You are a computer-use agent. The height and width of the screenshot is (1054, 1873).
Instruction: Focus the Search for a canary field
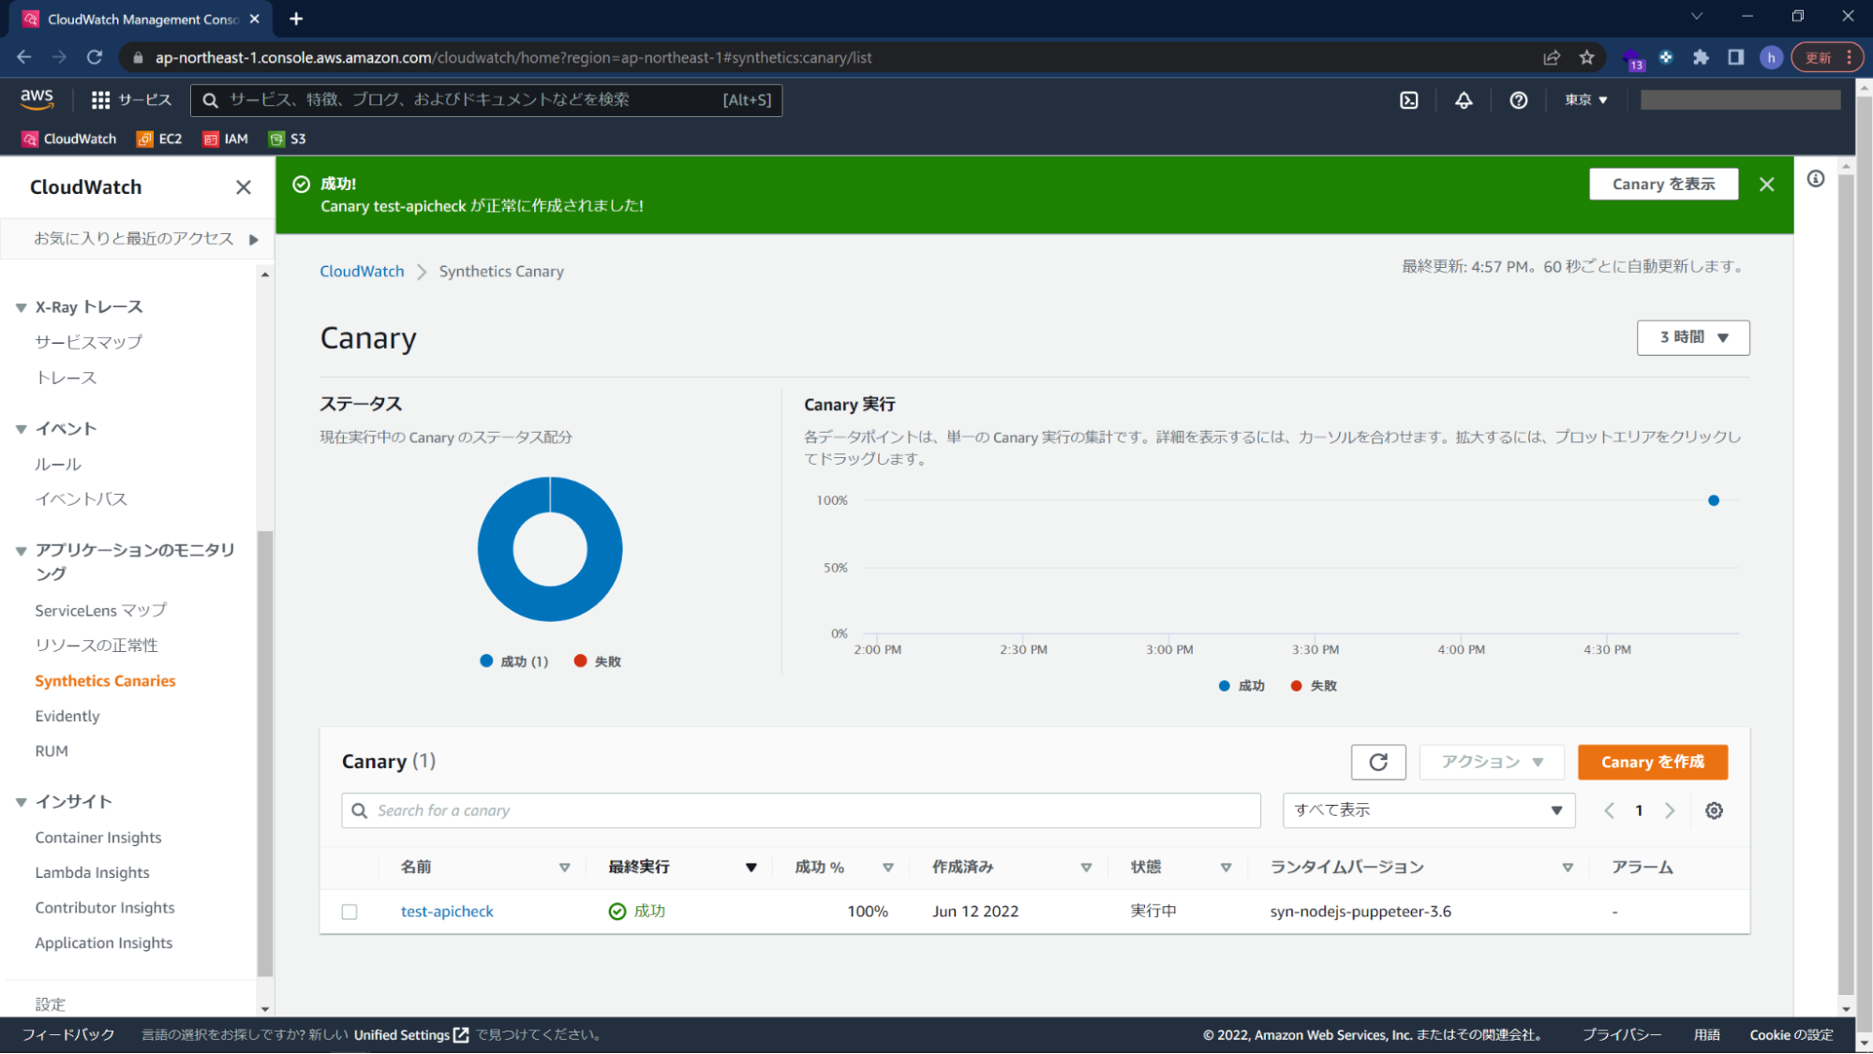(x=801, y=811)
